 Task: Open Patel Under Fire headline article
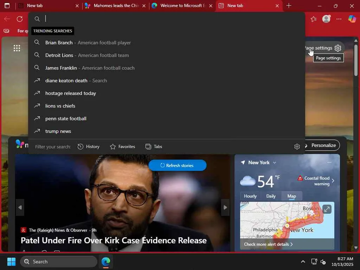tap(114, 240)
